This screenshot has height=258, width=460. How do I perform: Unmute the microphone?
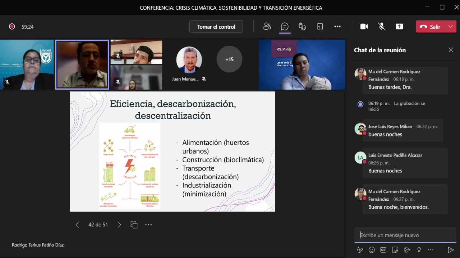point(382,27)
